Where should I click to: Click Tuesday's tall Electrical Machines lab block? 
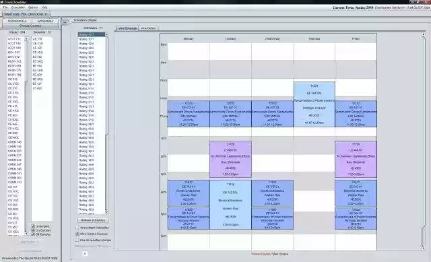[230, 205]
